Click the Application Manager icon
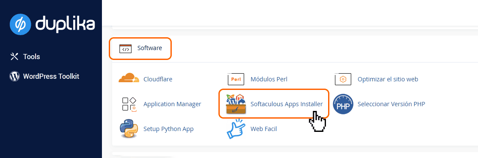 (x=129, y=104)
